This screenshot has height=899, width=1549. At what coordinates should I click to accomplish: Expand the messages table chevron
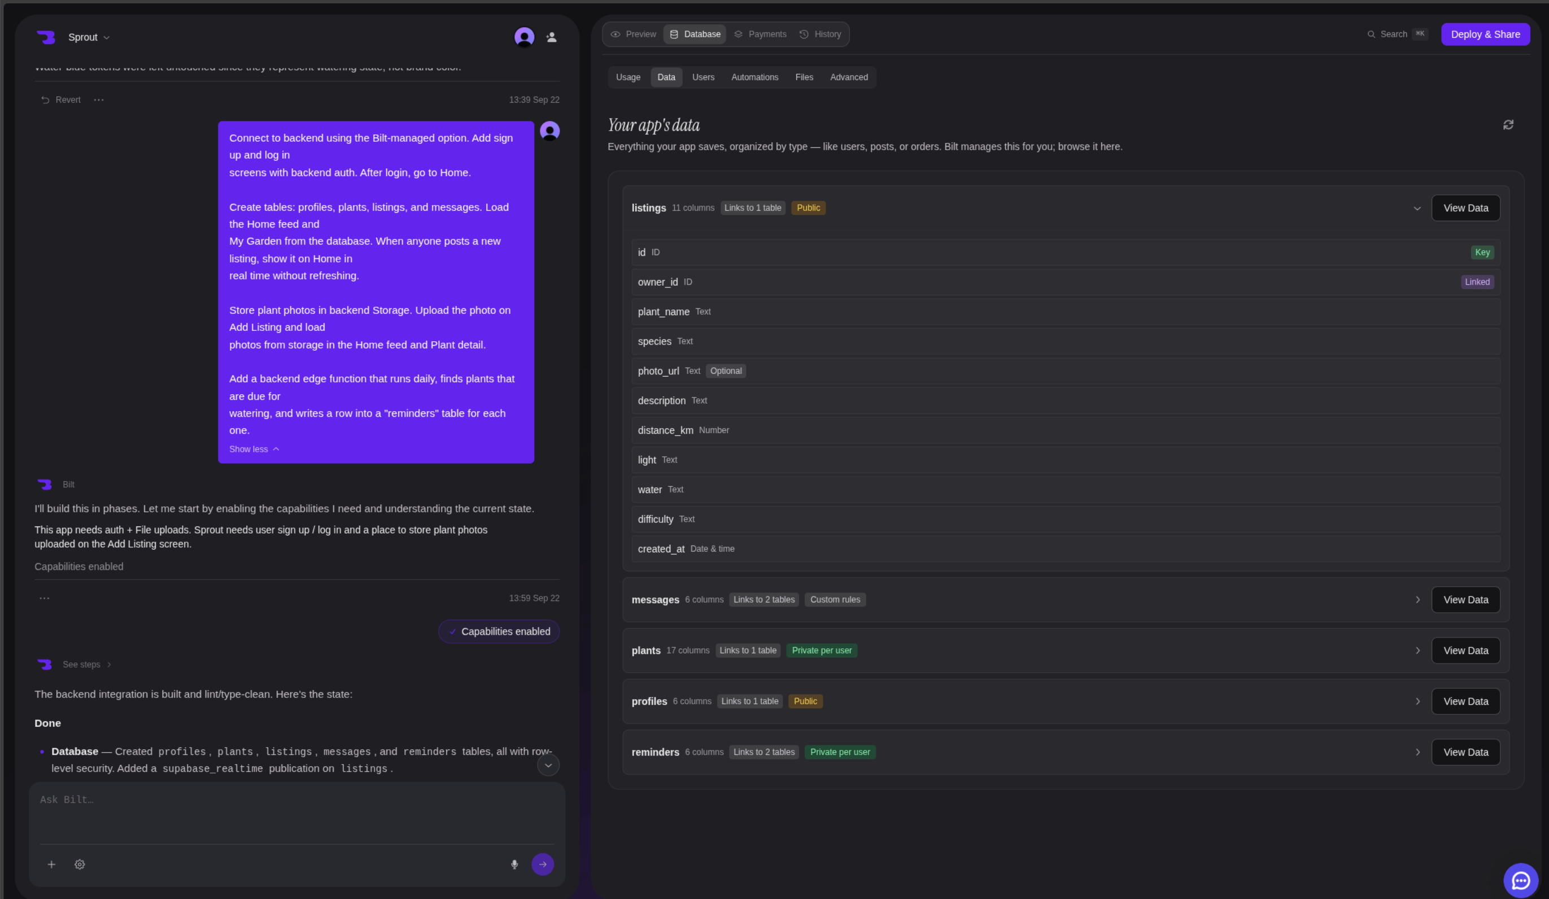[1417, 600]
